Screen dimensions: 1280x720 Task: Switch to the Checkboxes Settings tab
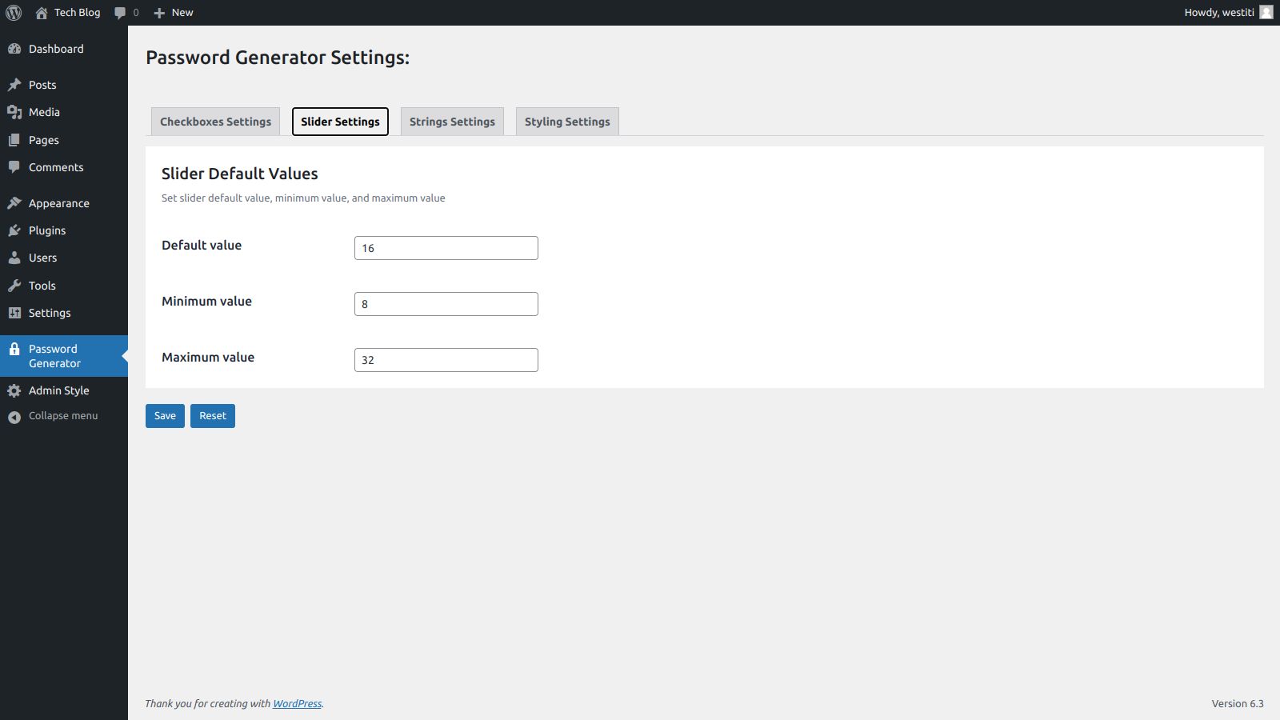pyautogui.click(x=214, y=121)
